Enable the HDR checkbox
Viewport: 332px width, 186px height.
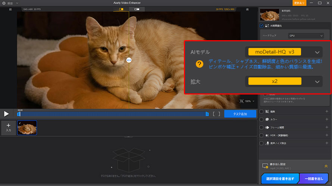(261, 135)
